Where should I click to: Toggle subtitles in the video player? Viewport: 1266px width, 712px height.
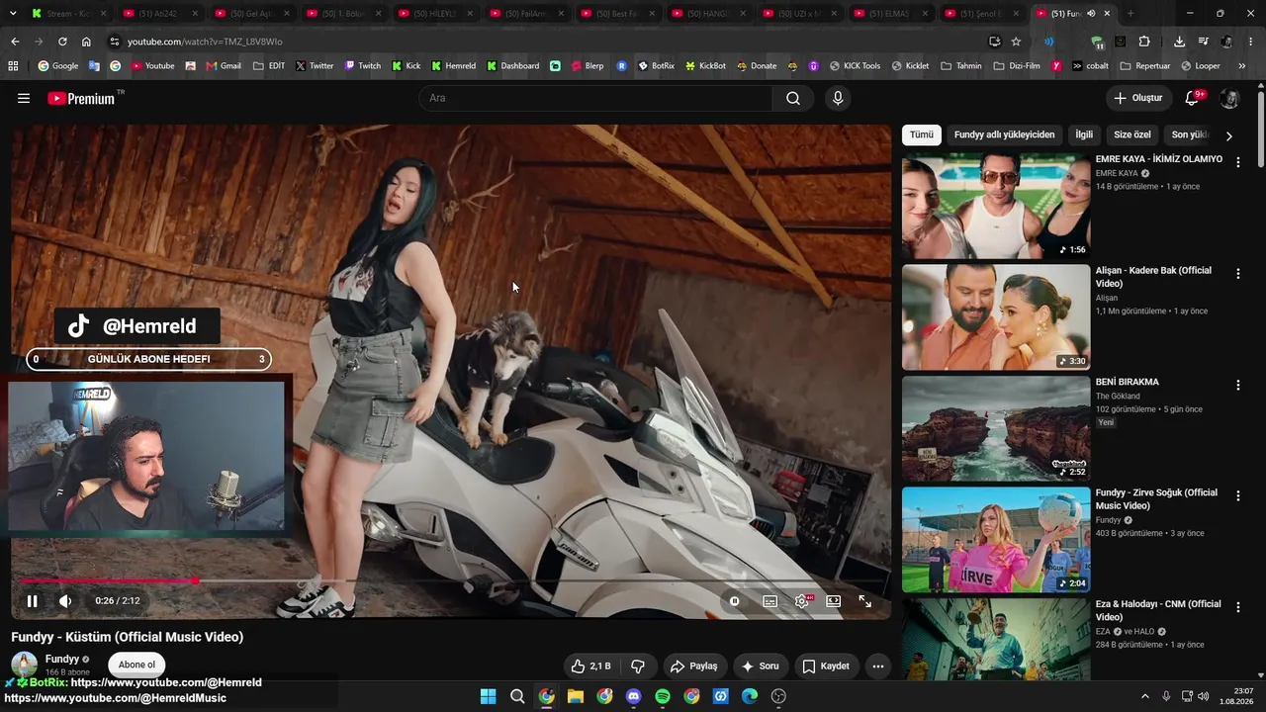coord(769,600)
